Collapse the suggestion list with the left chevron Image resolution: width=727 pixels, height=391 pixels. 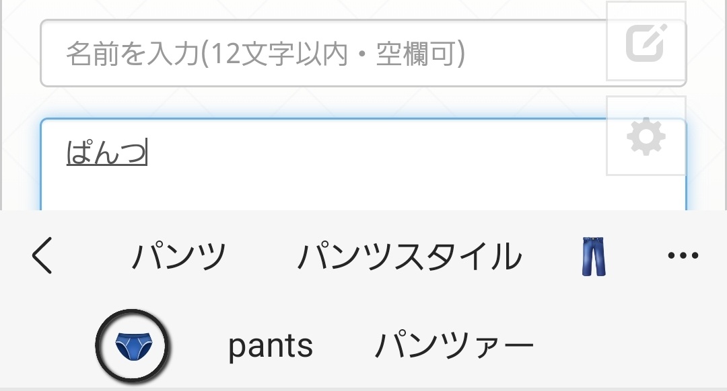pos(42,257)
